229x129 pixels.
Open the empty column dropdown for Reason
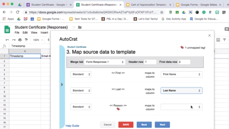[x=181, y=107]
